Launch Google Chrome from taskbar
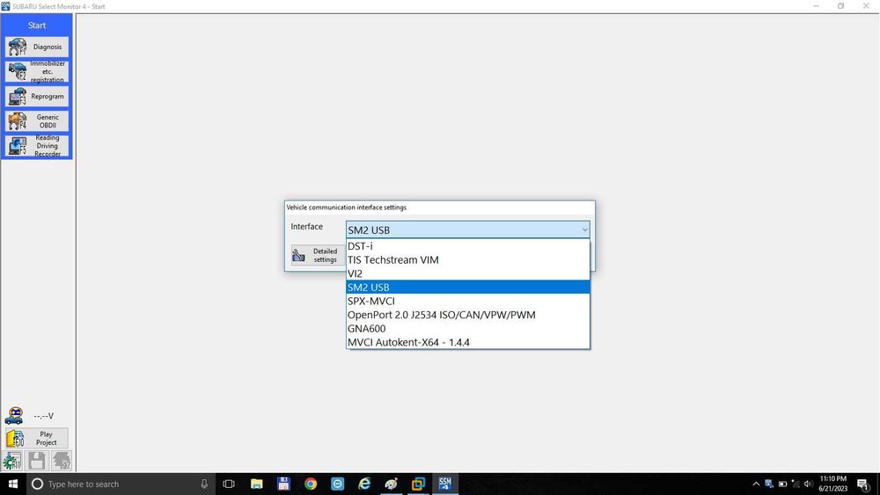Screen dimensions: 880x495 click(311, 484)
